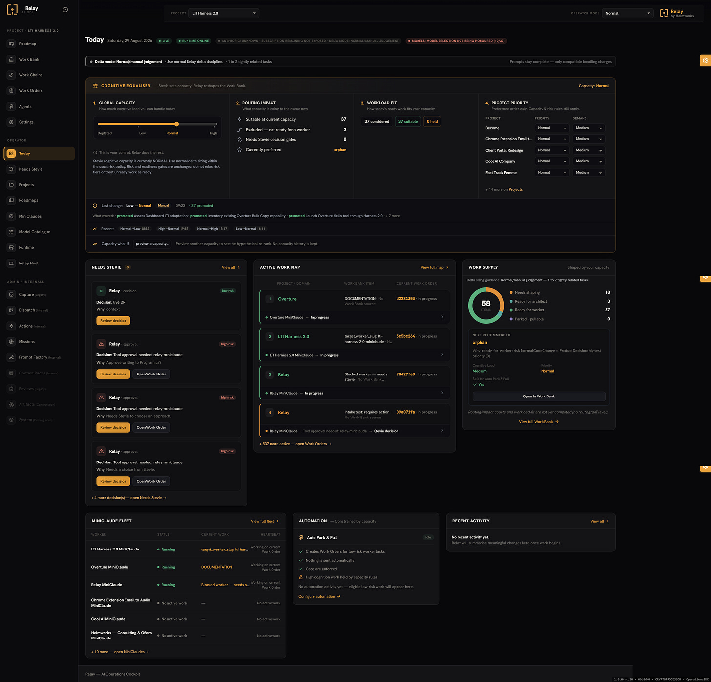This screenshot has height=682, width=711.
Task: Open work order d2281303
Action: point(405,298)
